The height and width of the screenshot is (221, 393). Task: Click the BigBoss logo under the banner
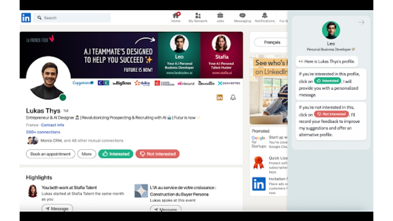[x=122, y=83]
